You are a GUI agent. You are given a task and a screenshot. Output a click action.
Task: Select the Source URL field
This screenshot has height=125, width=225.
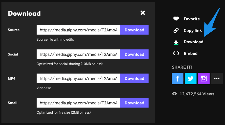(78, 30)
